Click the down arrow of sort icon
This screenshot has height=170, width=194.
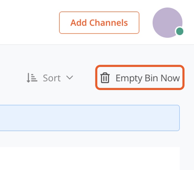click(28, 78)
